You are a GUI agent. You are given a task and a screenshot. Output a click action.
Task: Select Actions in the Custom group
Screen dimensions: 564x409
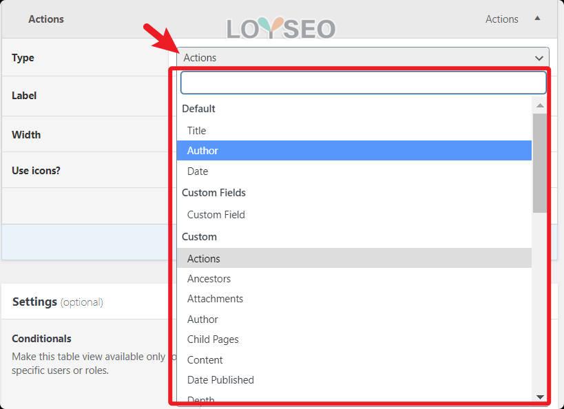tap(354, 258)
